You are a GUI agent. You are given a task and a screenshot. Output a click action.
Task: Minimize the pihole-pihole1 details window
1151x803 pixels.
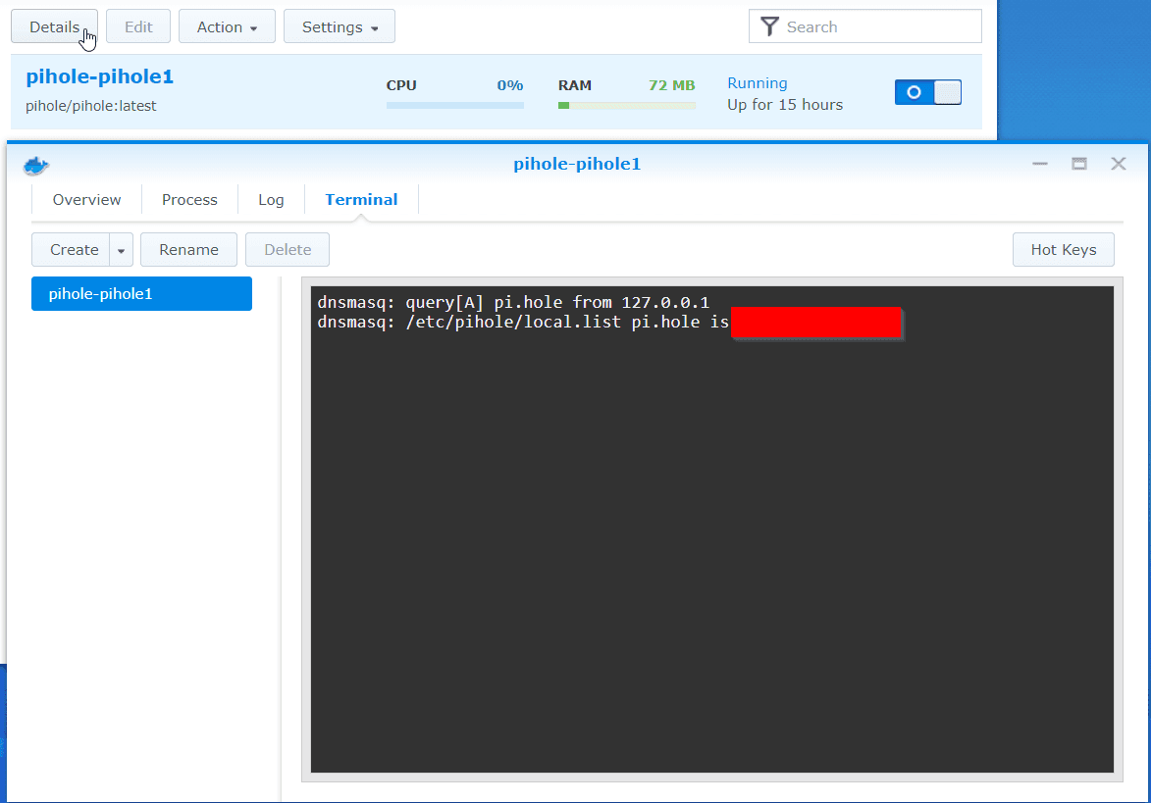[1039, 164]
